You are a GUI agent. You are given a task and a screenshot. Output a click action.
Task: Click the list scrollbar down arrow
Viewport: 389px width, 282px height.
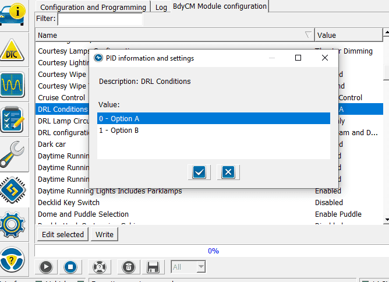[386, 220]
